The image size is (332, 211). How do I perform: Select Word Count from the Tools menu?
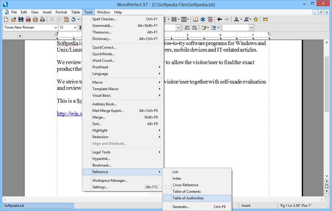(x=123, y=60)
